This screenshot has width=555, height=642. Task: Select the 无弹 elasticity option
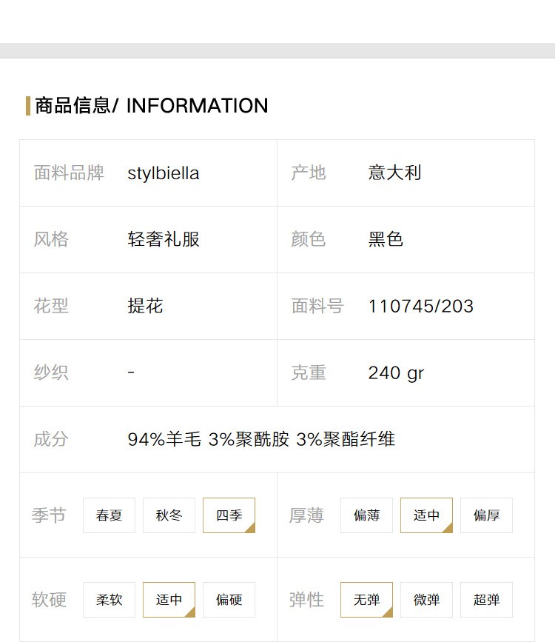click(x=366, y=599)
